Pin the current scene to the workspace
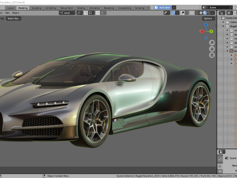This screenshot has width=237, height=178. point(231,7)
